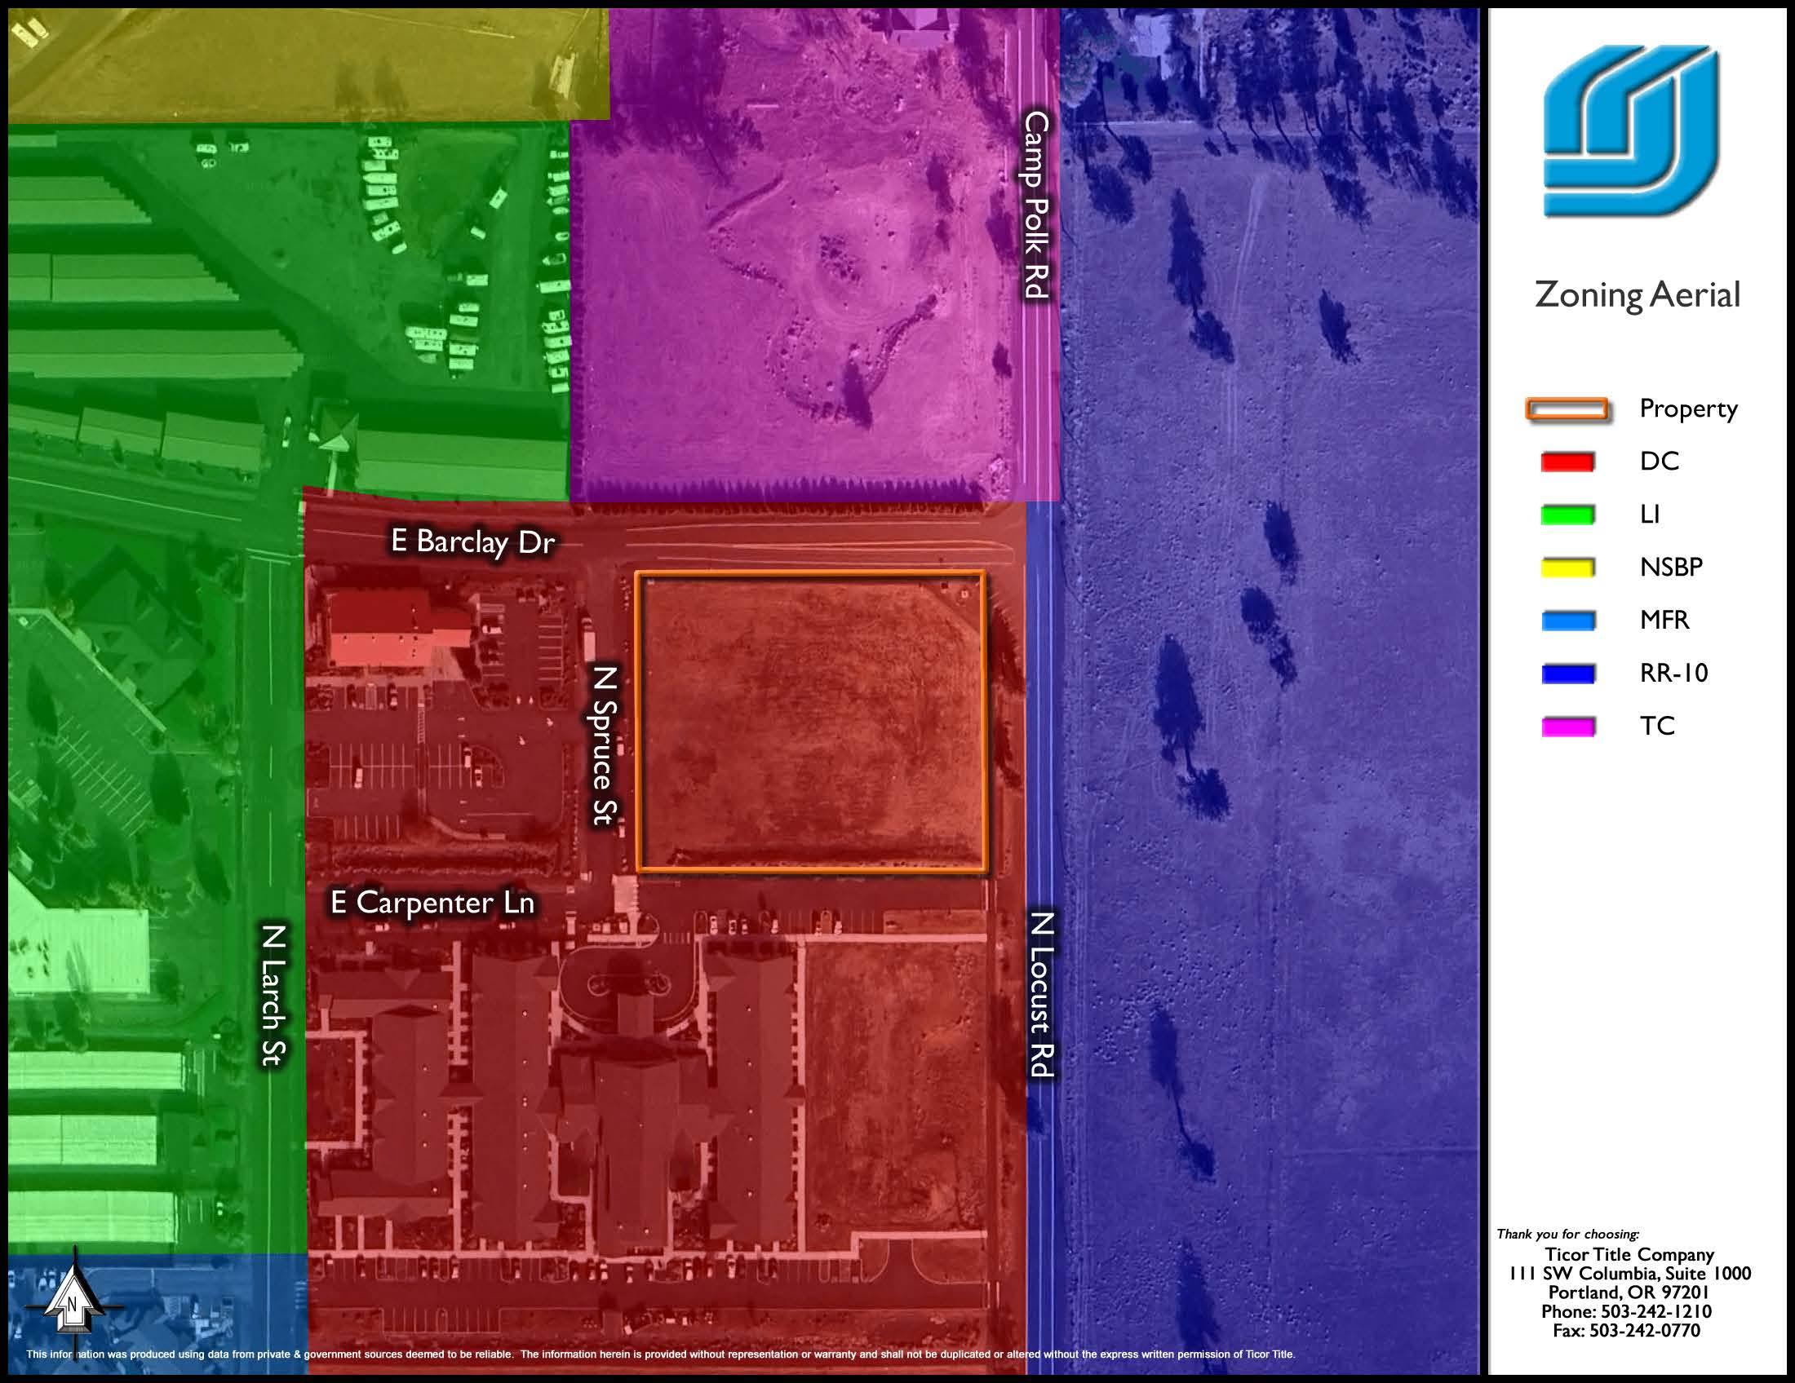Click the light blue MFR legend swatch

(x=1567, y=620)
